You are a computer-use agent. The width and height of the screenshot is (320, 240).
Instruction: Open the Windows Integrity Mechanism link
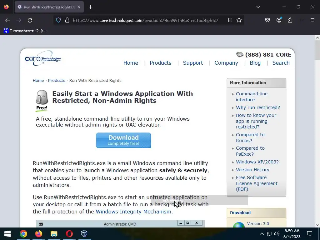click(x=133, y=212)
